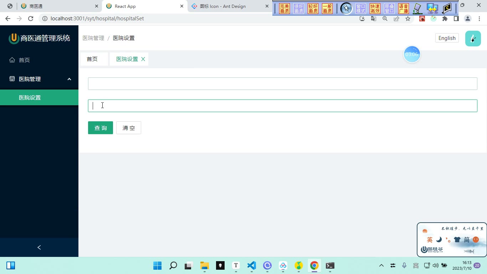Click the second, focused search input field

click(282, 106)
